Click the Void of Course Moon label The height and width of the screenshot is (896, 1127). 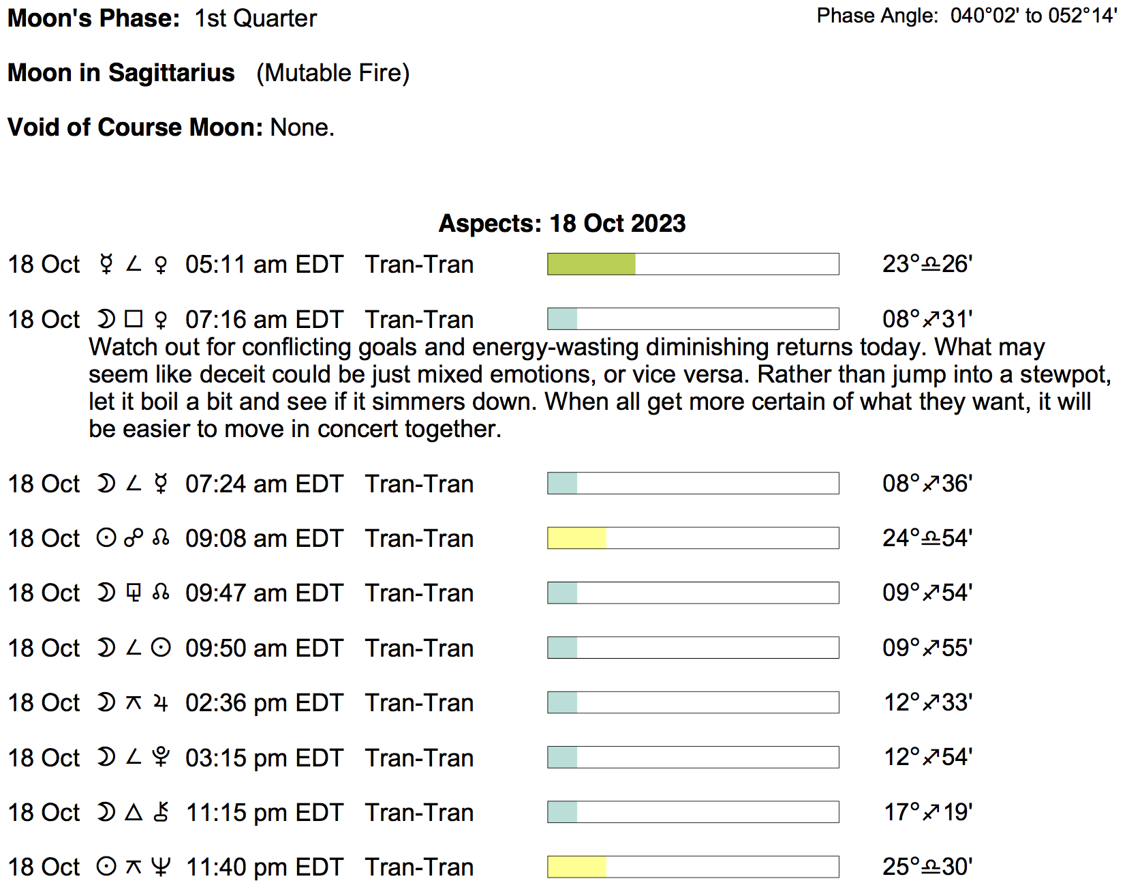[x=135, y=128]
